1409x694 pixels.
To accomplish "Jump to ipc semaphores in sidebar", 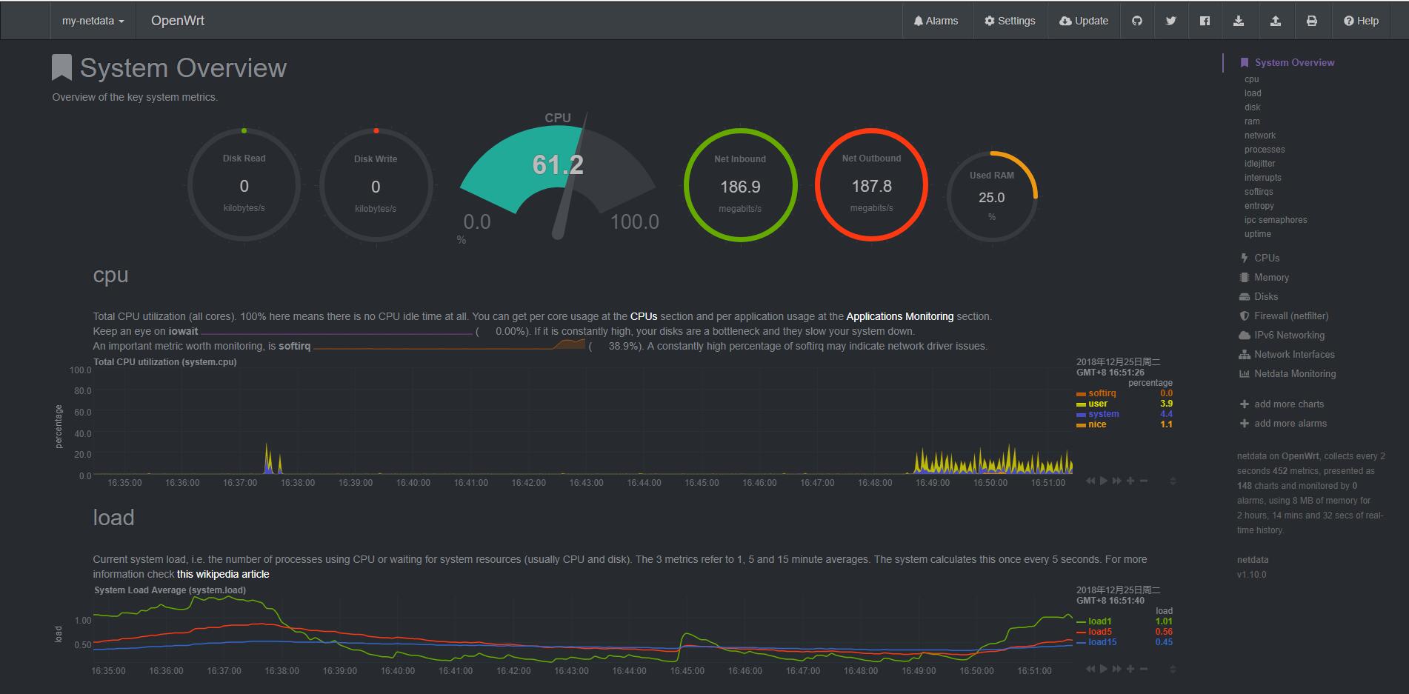I will (1276, 220).
